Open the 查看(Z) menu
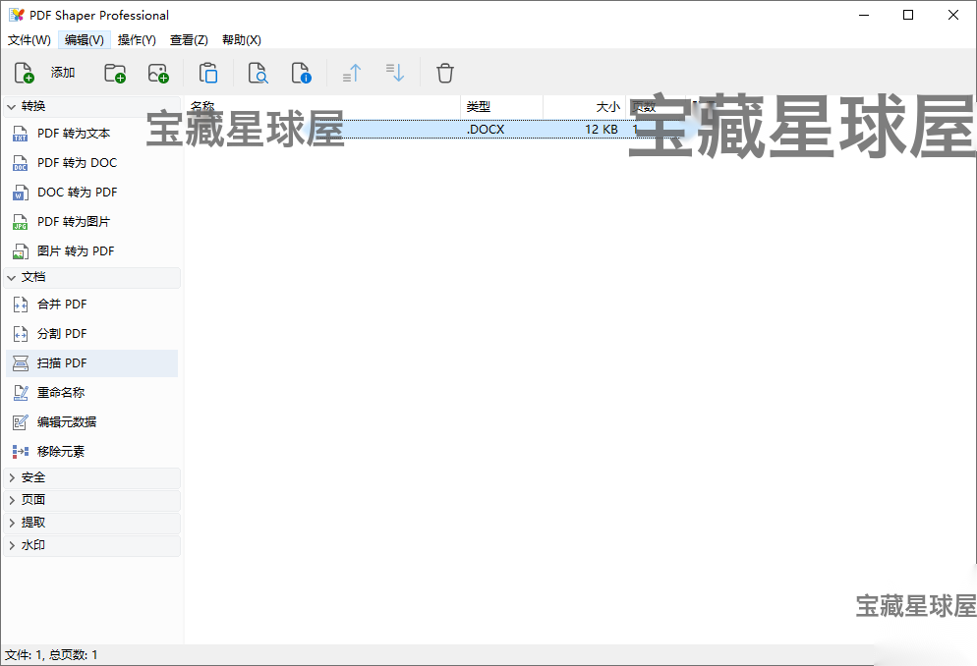This screenshot has width=977, height=666. 189,40
